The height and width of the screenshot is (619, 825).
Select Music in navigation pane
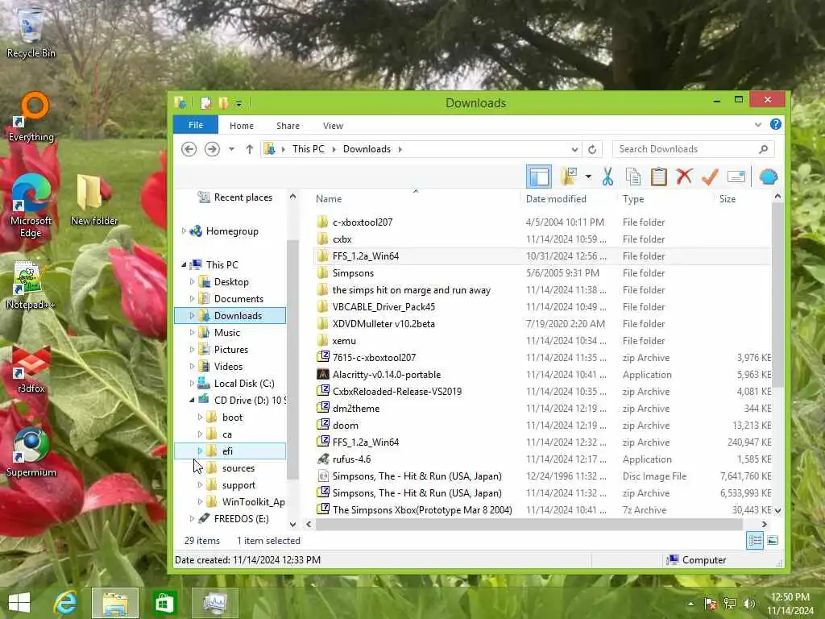click(226, 333)
